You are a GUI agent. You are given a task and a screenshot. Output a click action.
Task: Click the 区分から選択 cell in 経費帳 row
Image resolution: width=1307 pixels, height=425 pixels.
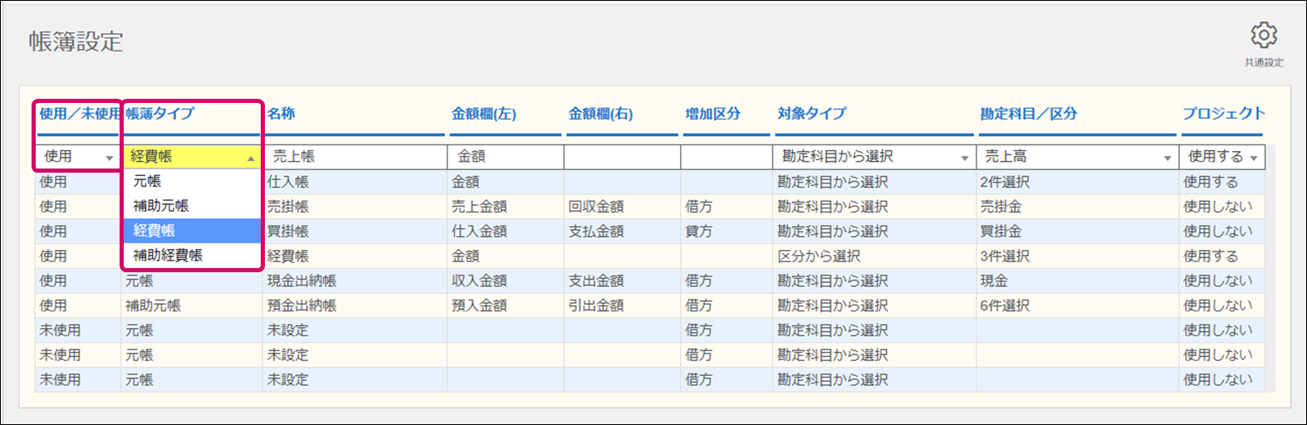click(x=819, y=256)
